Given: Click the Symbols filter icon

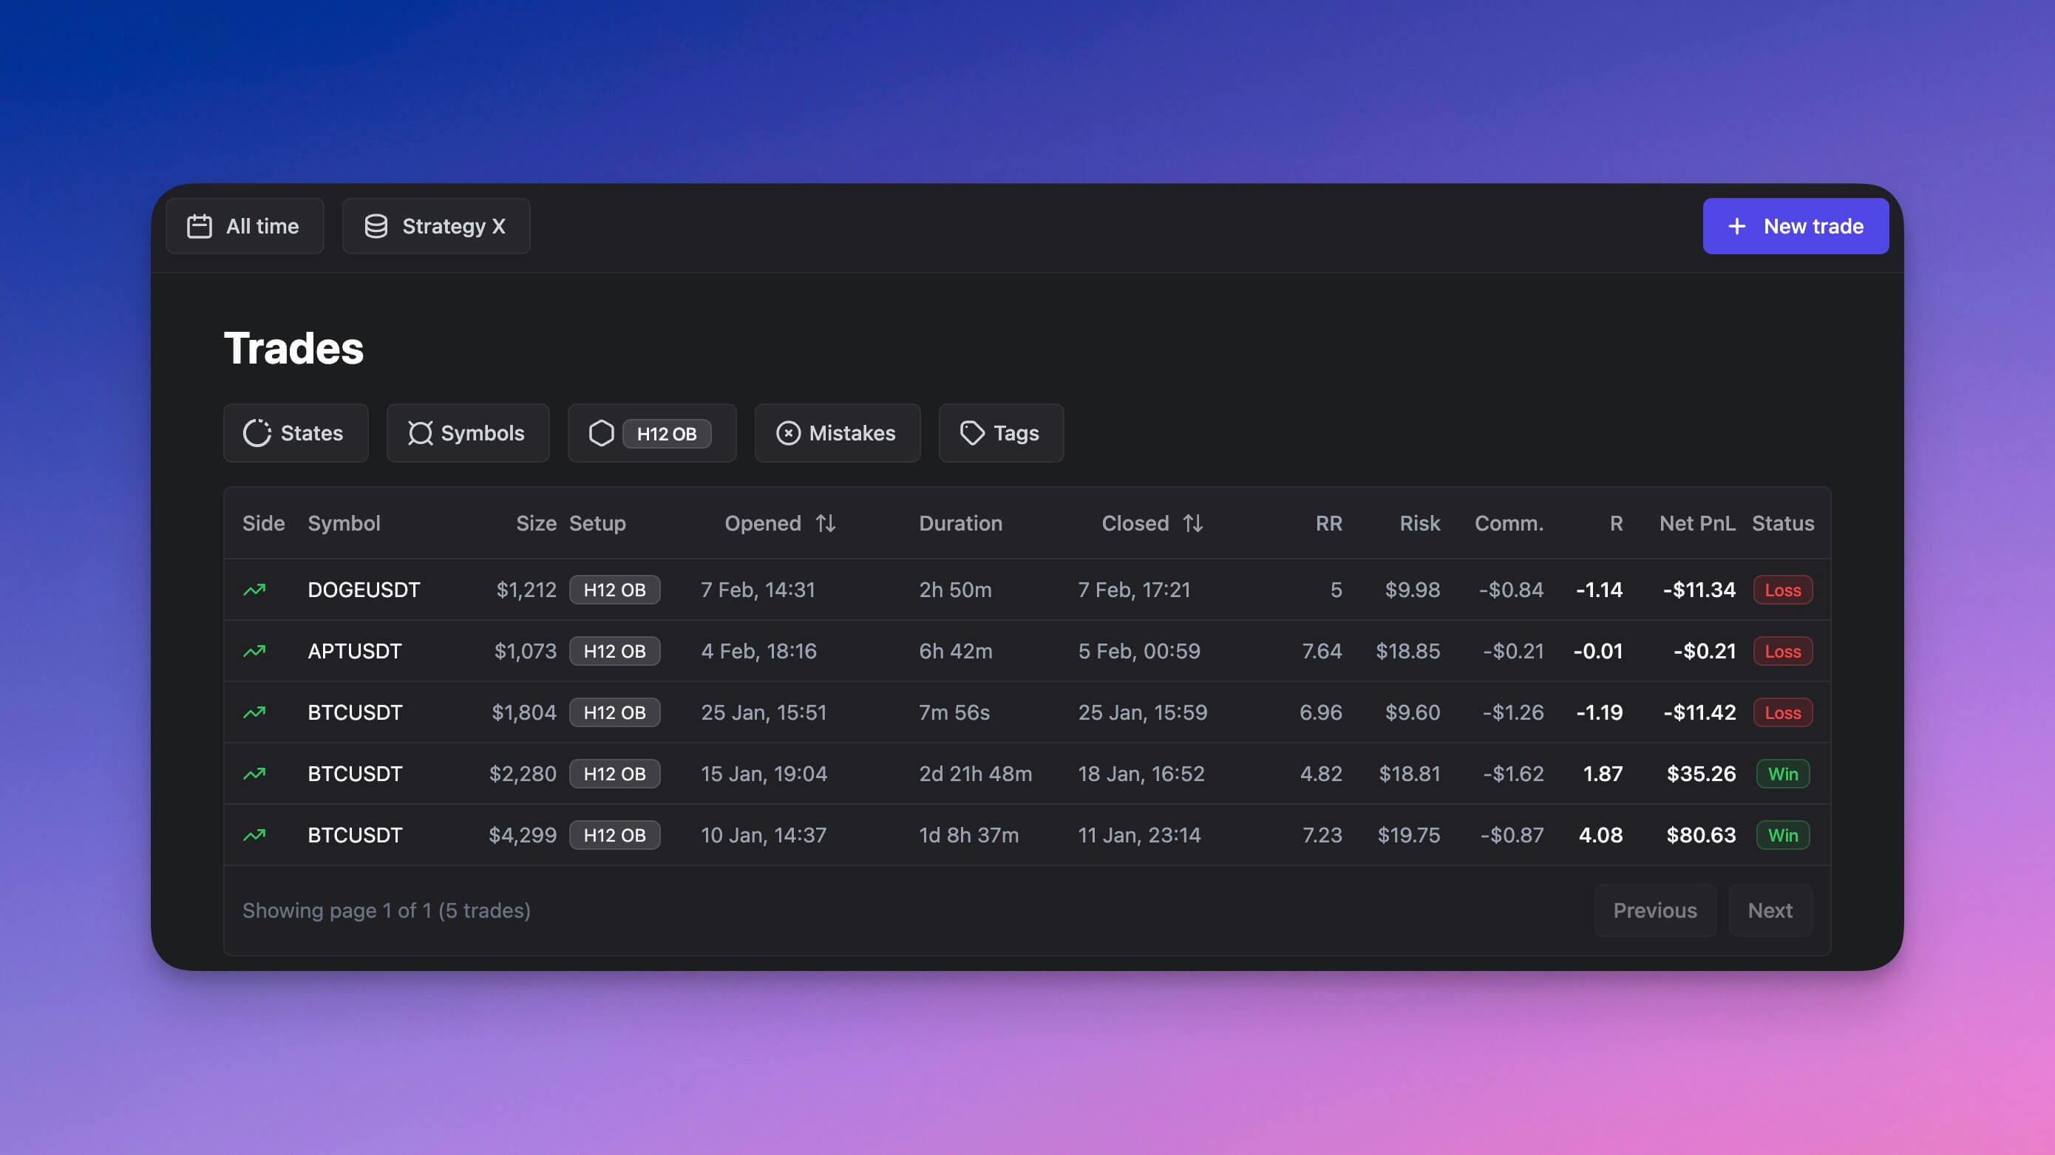Looking at the screenshot, I should [x=421, y=433].
